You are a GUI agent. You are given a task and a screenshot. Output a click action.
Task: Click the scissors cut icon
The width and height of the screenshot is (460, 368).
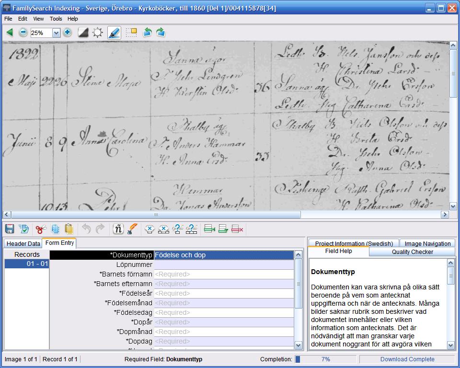click(x=41, y=229)
